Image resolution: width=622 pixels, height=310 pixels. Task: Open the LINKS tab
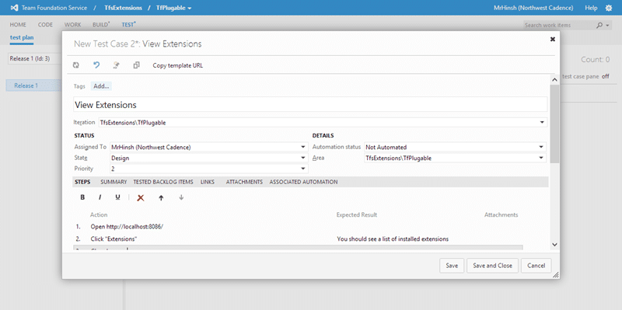(208, 182)
